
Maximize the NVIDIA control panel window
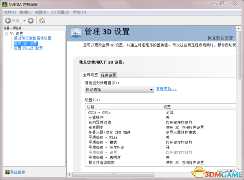[223, 3]
